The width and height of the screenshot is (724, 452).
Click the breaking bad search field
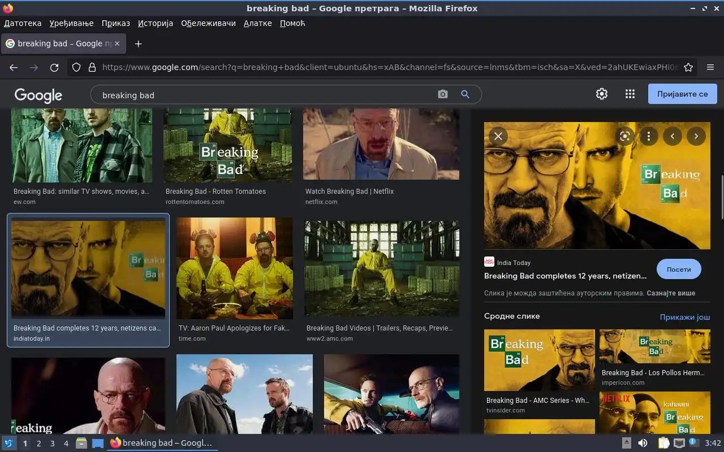(266, 95)
